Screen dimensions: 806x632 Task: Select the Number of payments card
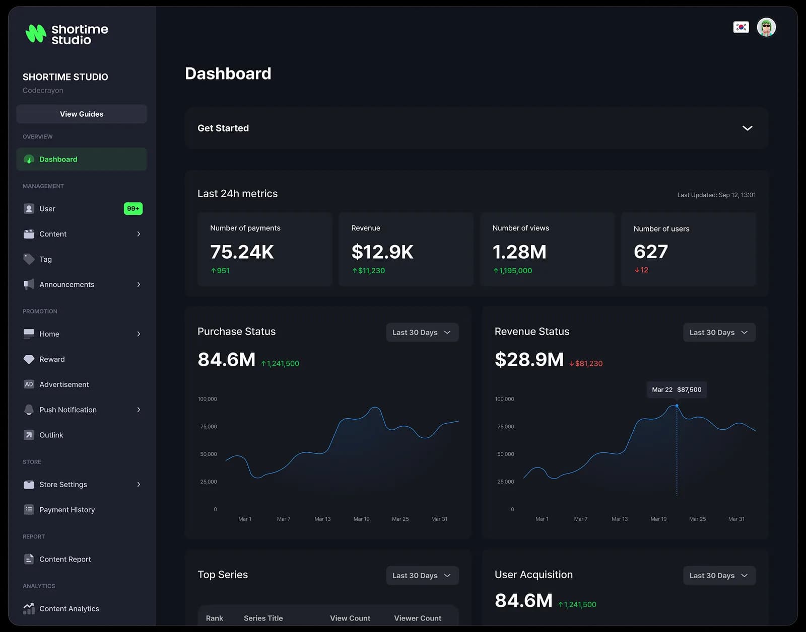(265, 249)
